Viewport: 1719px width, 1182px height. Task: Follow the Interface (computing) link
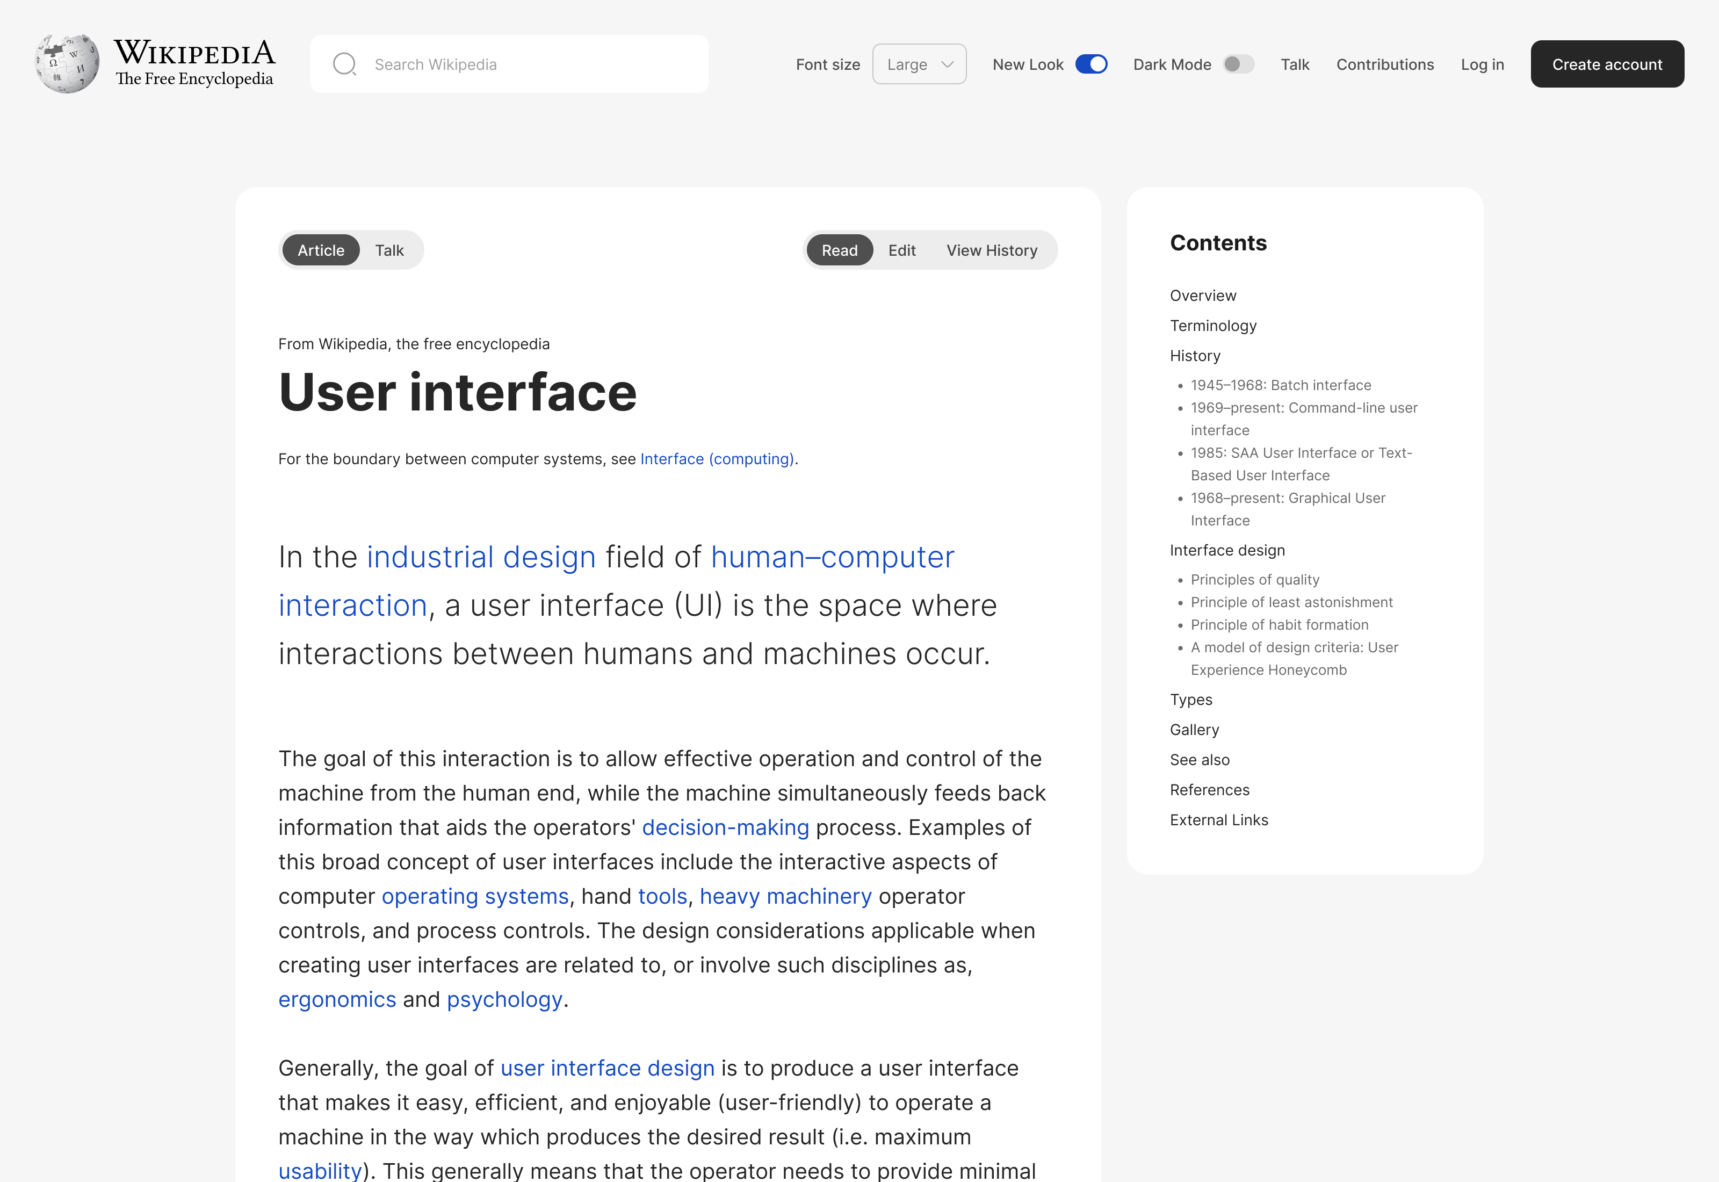click(717, 459)
